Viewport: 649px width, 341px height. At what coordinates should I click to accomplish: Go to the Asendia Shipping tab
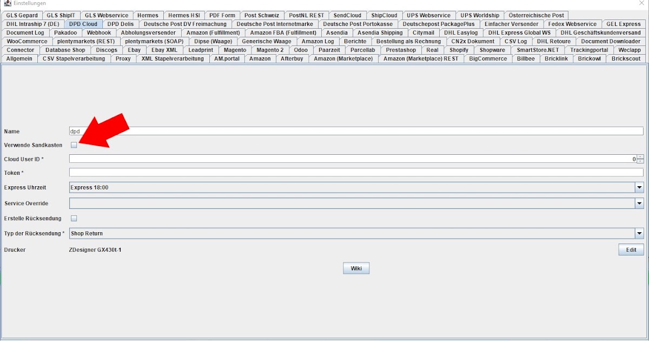click(x=380, y=32)
